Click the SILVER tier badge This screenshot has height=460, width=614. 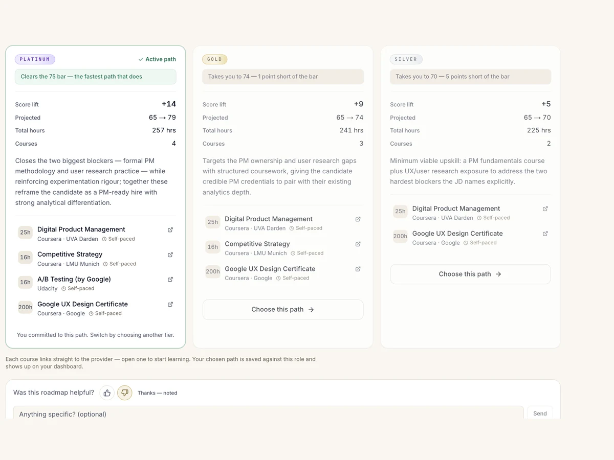click(x=406, y=59)
